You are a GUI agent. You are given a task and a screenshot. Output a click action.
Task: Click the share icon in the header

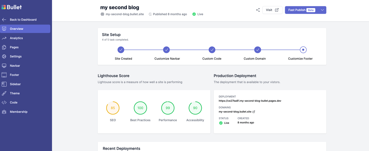tap(258, 10)
